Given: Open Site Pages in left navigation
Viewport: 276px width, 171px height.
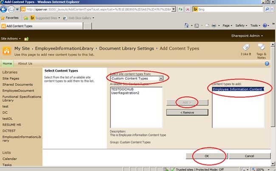Looking at the screenshot, I should click(11, 78).
